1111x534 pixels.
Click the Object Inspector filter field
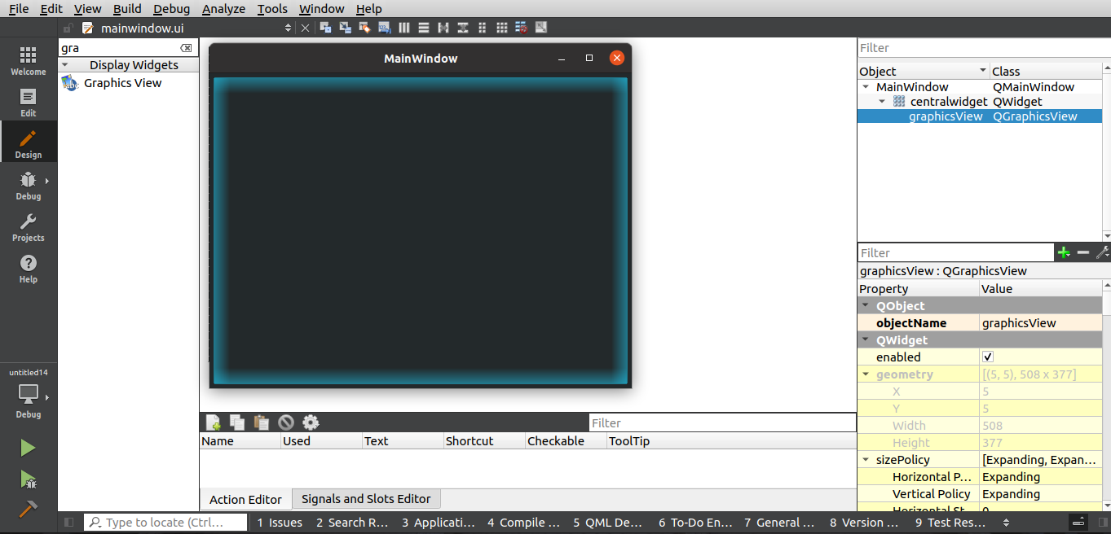tap(984, 48)
